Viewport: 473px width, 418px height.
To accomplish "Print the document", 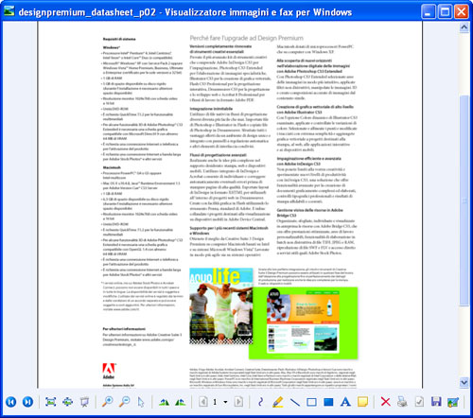I will point(402,402).
